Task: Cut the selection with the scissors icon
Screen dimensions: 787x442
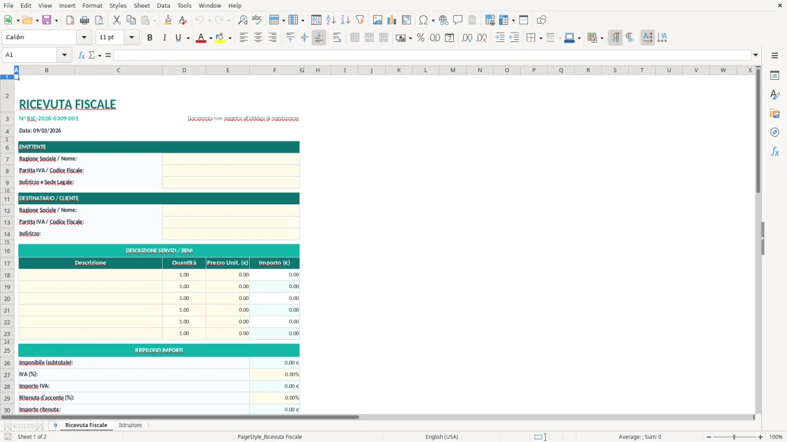Action: tap(117, 20)
